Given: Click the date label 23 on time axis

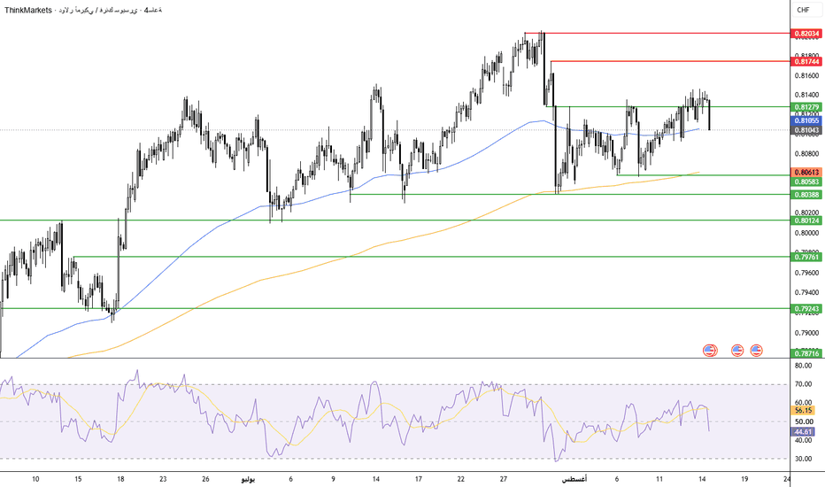Looking at the screenshot, I should [163, 479].
